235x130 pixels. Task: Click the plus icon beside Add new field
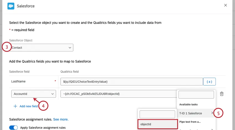coord(15,106)
